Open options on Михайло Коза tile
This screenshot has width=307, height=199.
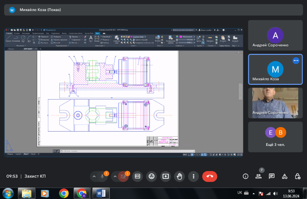296,61
